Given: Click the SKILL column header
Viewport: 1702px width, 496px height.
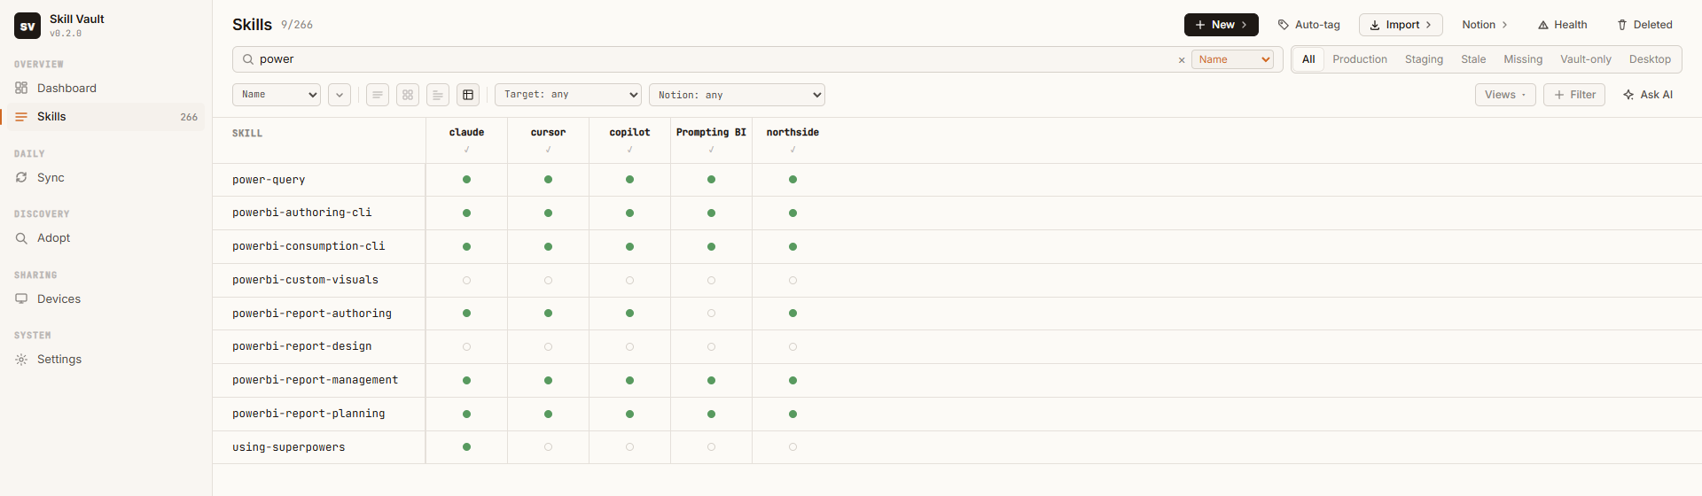Looking at the screenshot, I should (247, 134).
